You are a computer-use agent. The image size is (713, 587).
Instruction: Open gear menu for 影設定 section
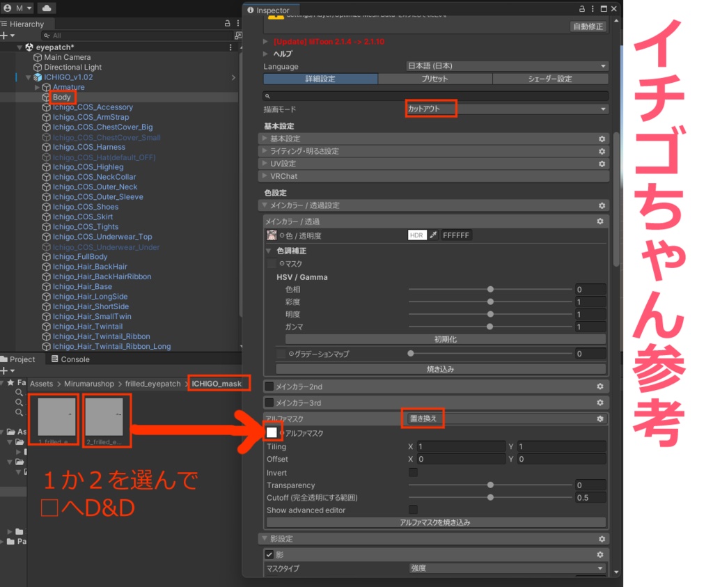(x=602, y=539)
